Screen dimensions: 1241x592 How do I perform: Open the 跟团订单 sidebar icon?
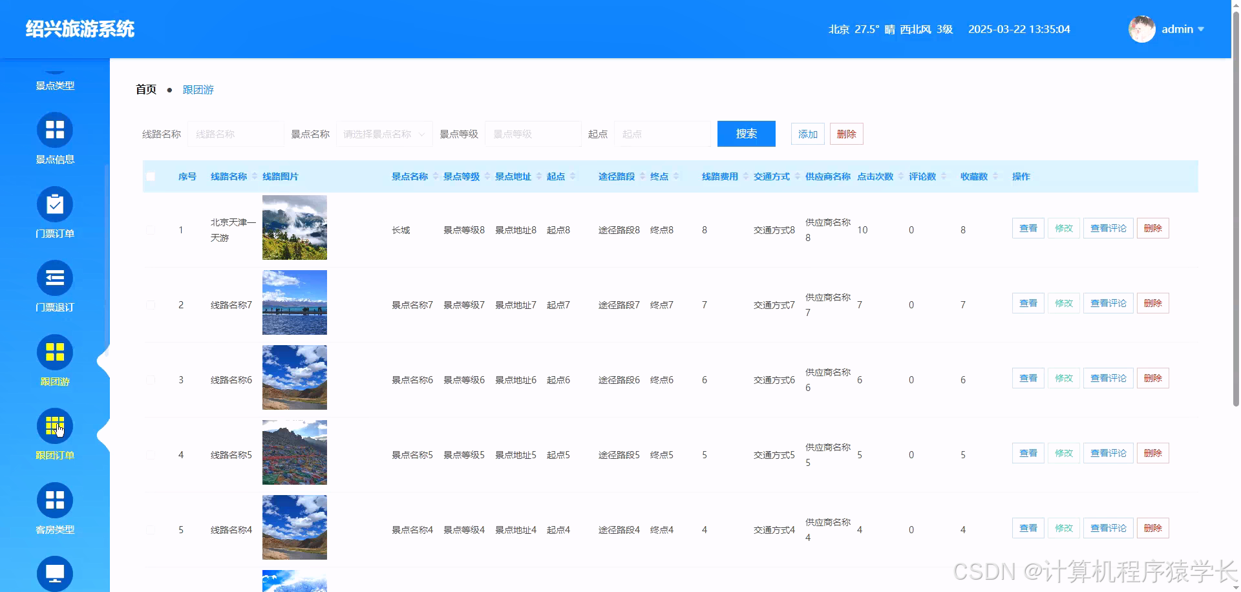(55, 426)
